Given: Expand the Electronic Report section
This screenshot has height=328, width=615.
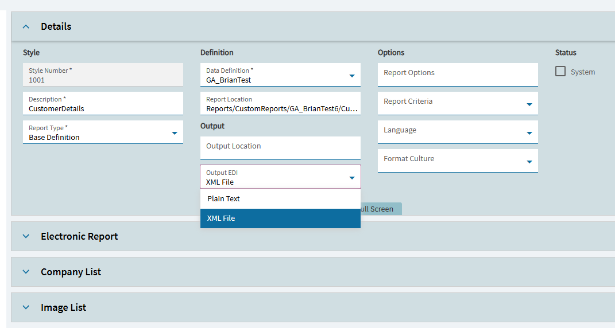Looking at the screenshot, I should pyautogui.click(x=26, y=236).
